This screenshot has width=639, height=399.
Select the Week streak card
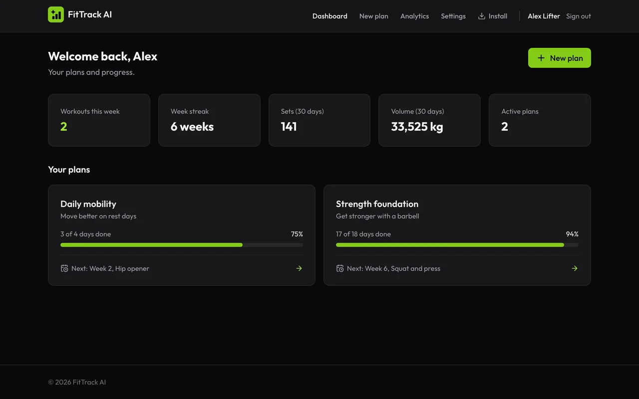[209, 120]
